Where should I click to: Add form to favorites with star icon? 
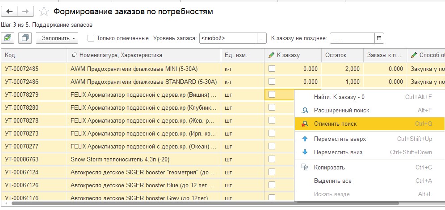tap(43, 12)
